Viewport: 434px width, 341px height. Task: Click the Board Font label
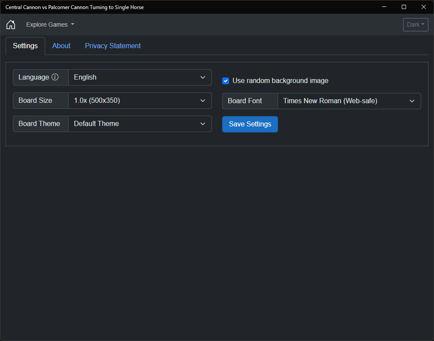click(x=245, y=101)
